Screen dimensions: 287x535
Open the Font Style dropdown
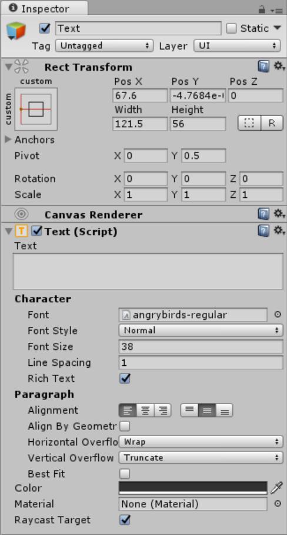coord(201,331)
